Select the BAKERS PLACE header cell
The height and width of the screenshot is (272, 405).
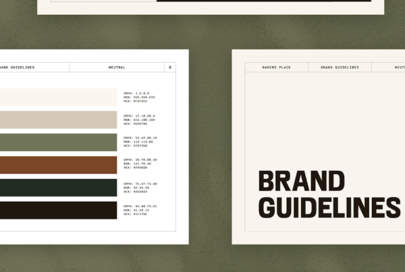276,67
